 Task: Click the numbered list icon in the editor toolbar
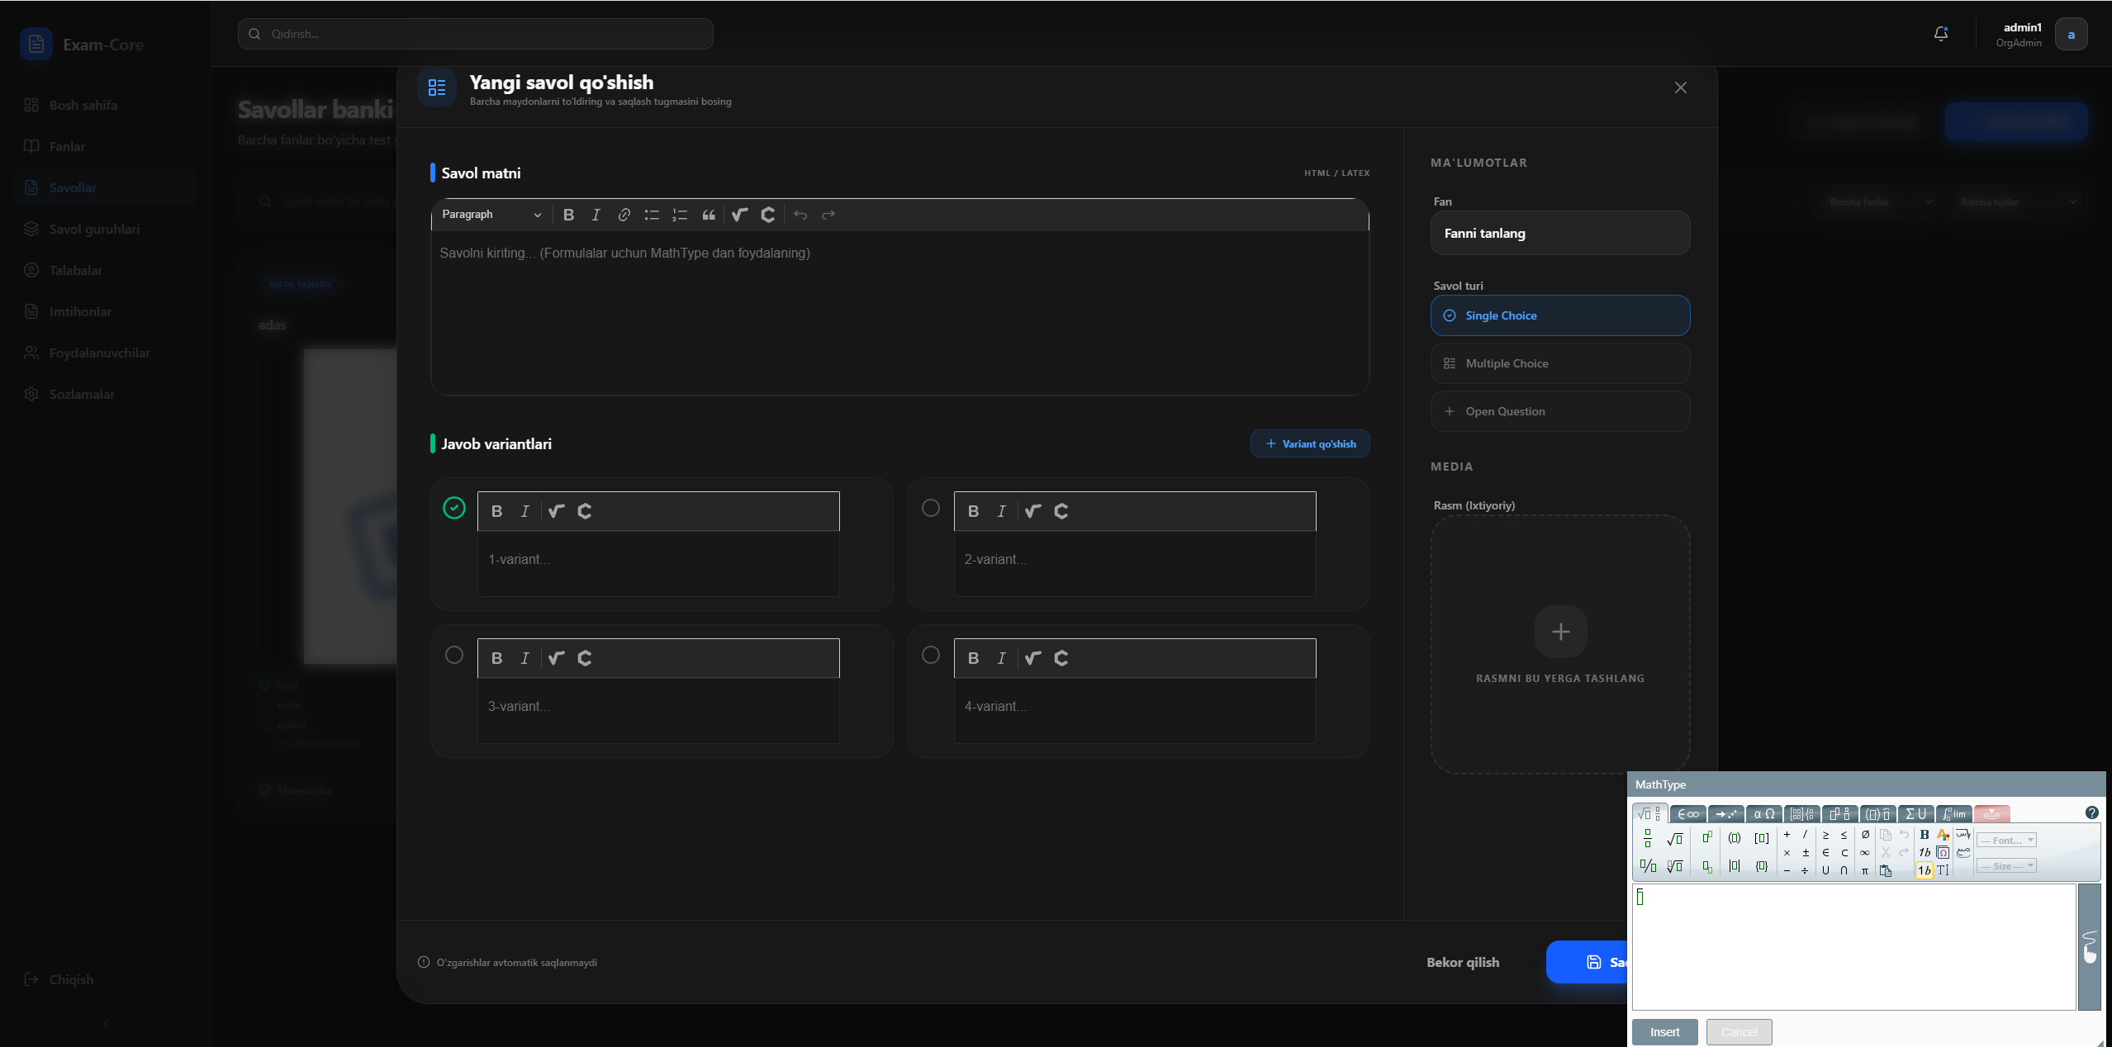pos(680,215)
